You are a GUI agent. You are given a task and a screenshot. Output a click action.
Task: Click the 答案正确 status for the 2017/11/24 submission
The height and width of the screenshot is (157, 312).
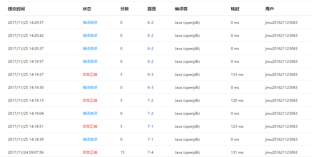click(90, 152)
